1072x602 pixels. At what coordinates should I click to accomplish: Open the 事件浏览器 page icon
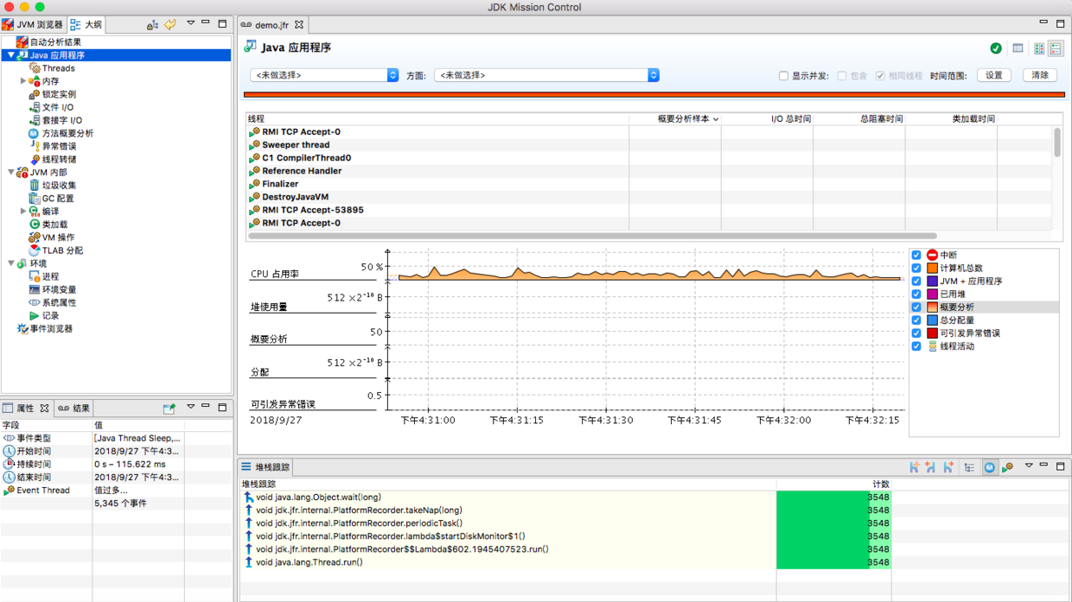(x=22, y=328)
